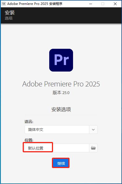Click the 继续 button to continue
This screenshot has width=122, height=184.
(61, 163)
